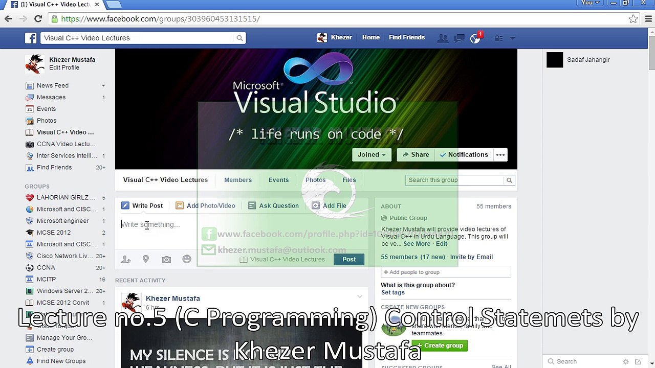
Task: Click the See More link in About
Action: click(x=417, y=244)
